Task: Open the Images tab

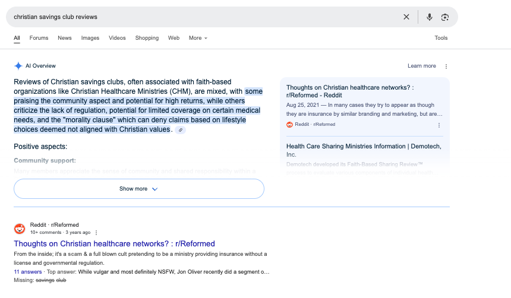Action: tap(90, 38)
